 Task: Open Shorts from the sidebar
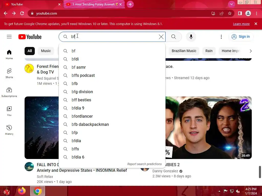9,73
